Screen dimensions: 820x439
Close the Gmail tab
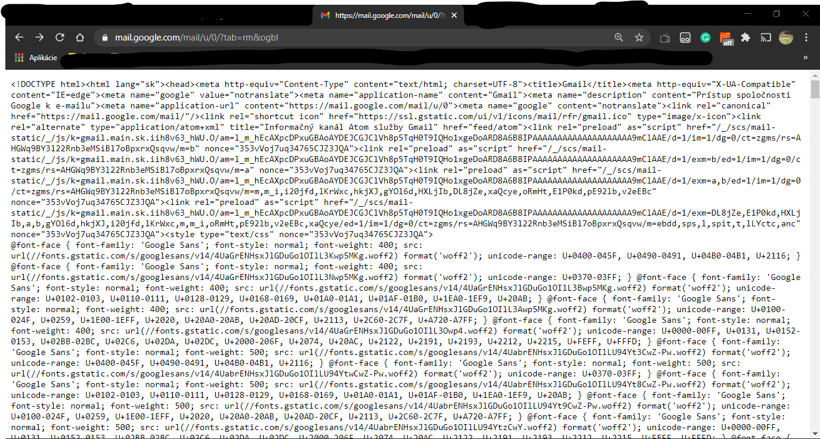click(454, 15)
